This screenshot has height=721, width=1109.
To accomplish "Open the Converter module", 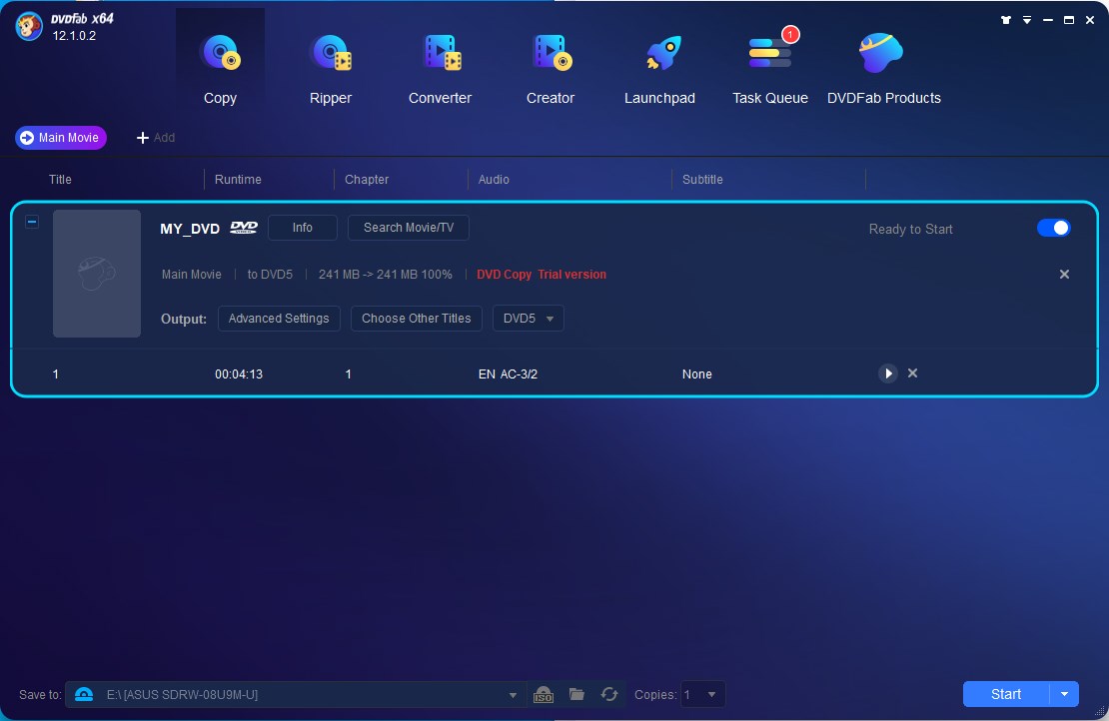I will coord(440,66).
